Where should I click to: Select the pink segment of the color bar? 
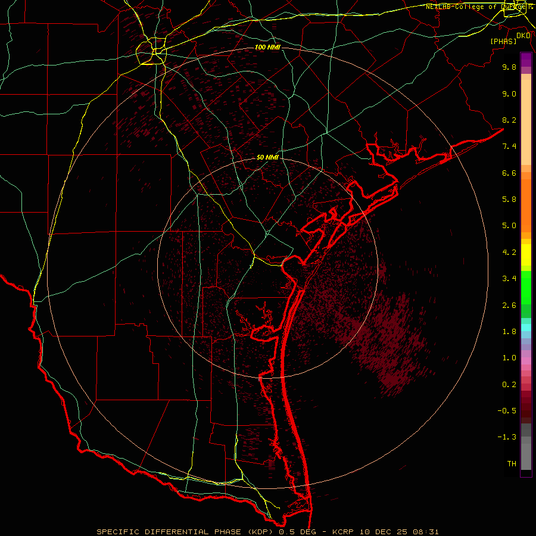coord(526,361)
